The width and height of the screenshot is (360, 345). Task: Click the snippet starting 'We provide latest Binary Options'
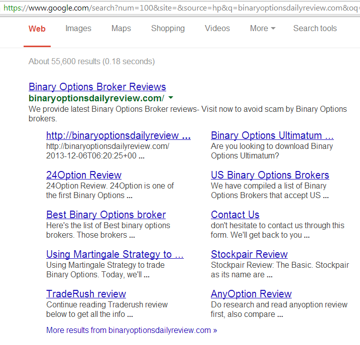coord(188,114)
